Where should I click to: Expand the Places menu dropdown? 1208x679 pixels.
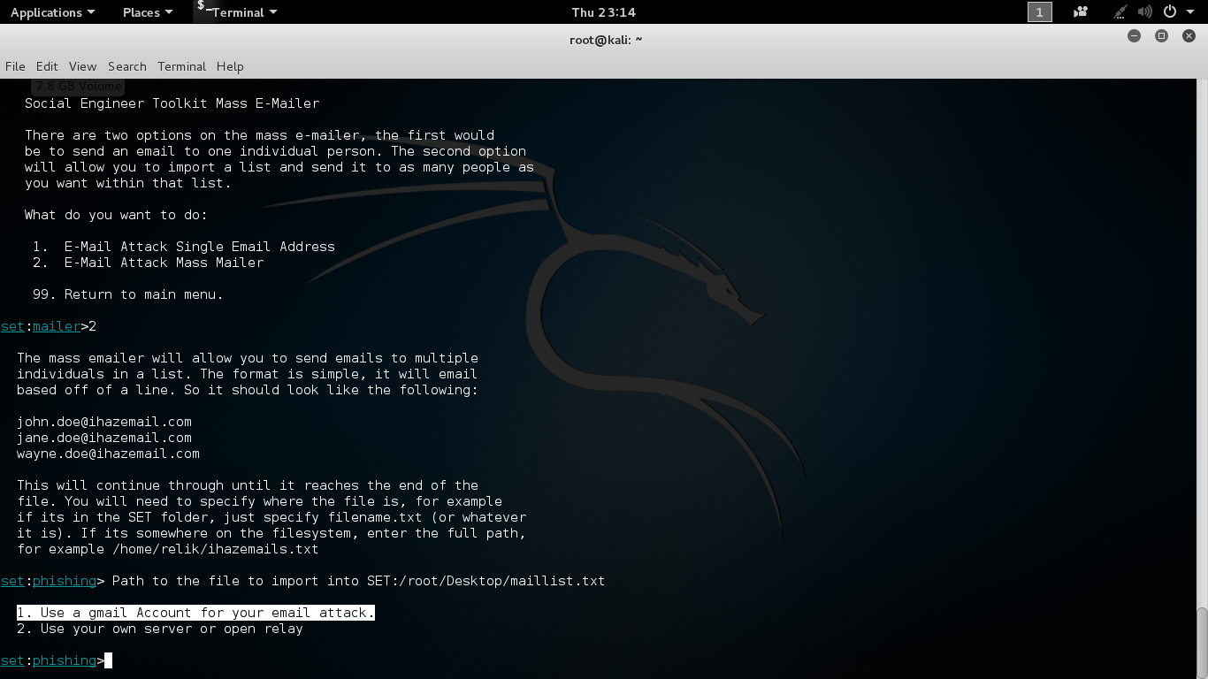point(141,12)
